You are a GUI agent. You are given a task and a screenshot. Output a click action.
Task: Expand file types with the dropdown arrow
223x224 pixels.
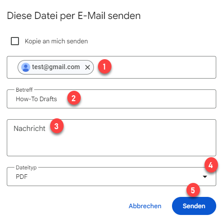(205, 177)
